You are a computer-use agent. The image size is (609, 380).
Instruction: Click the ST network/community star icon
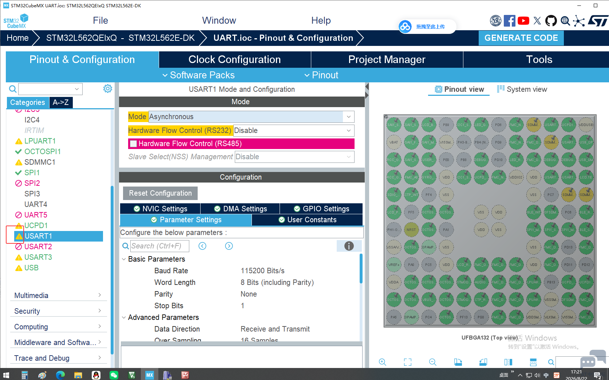pos(579,21)
